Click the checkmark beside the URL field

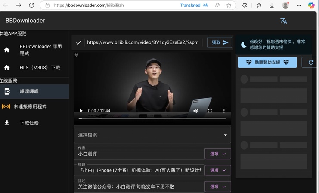pos(78,42)
